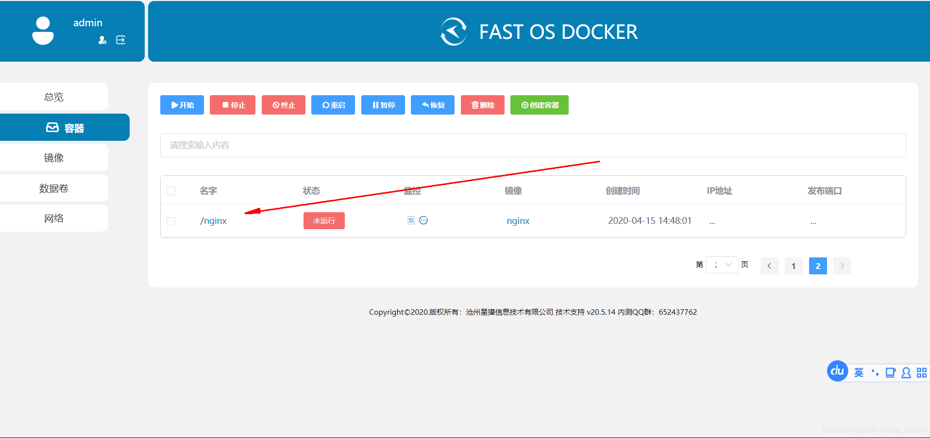Click the IP地址 column header
The image size is (930, 438).
point(719,191)
